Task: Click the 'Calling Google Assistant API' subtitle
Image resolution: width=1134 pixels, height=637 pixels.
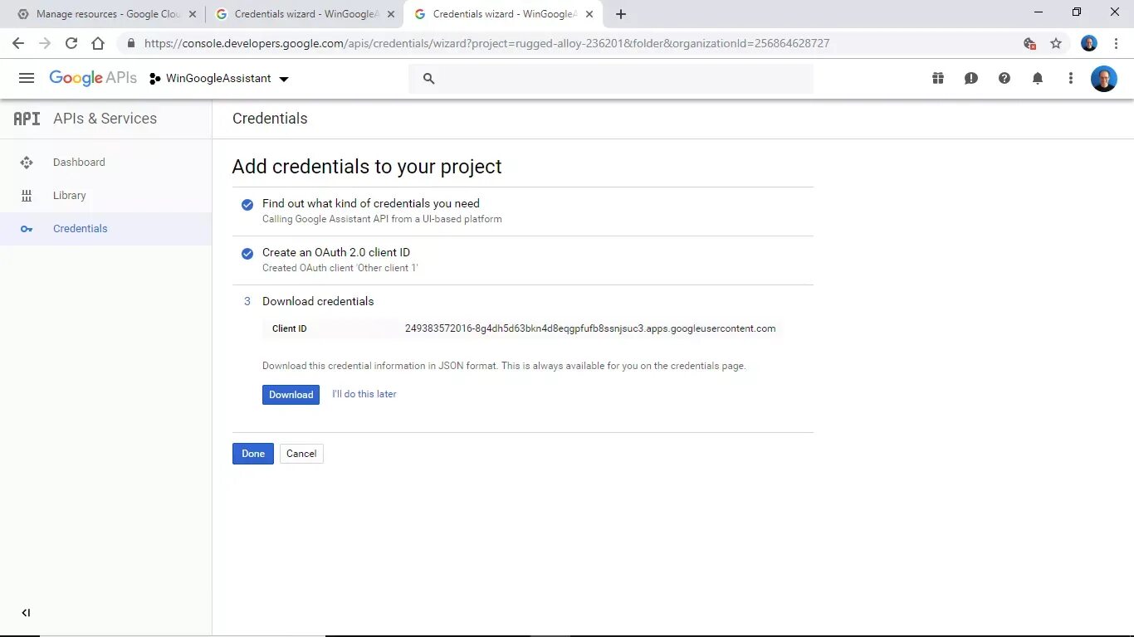Action: click(x=382, y=219)
